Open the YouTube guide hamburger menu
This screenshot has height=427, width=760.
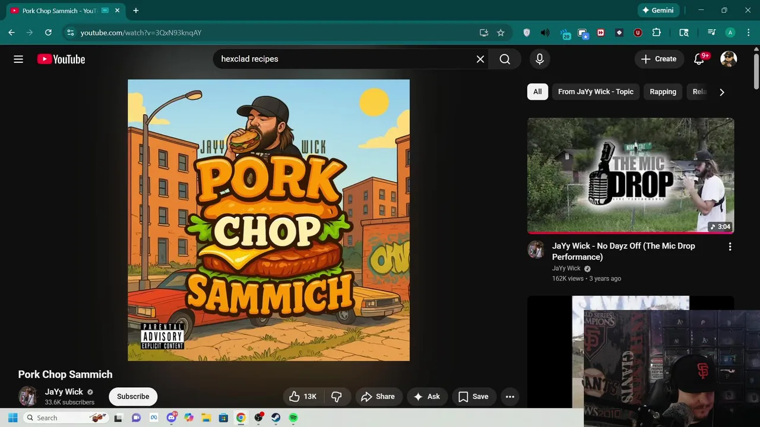pyautogui.click(x=18, y=59)
